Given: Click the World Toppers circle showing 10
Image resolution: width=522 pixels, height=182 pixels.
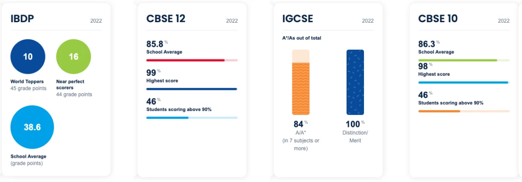Looking at the screenshot, I should [28, 56].
